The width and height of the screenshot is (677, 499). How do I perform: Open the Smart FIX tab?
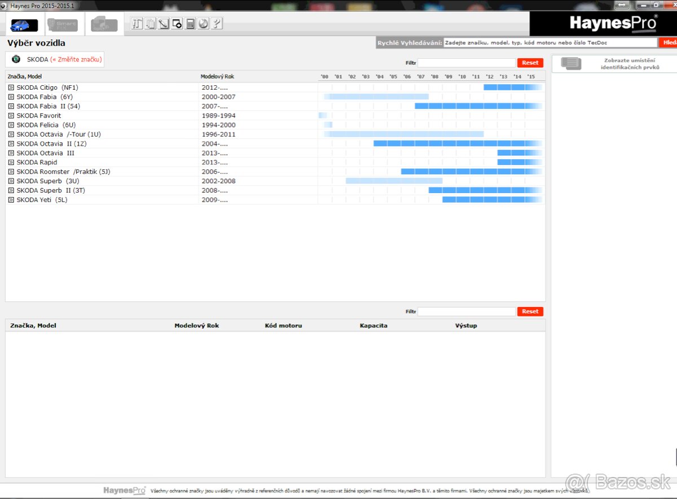[63, 25]
